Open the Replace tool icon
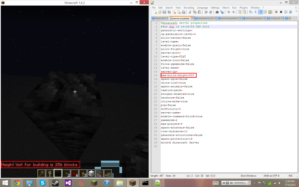Screen dimensions: 299x187 coord(222,12)
